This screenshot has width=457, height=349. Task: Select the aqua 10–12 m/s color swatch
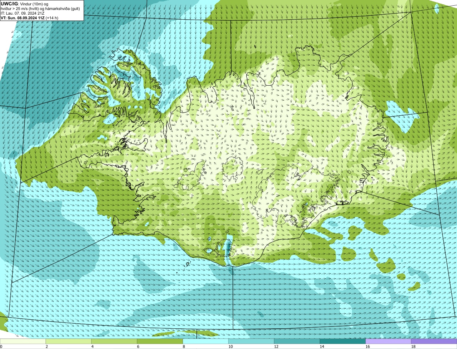pos(251,342)
